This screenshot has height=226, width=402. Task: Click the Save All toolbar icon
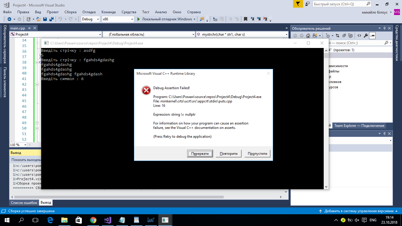51,19
